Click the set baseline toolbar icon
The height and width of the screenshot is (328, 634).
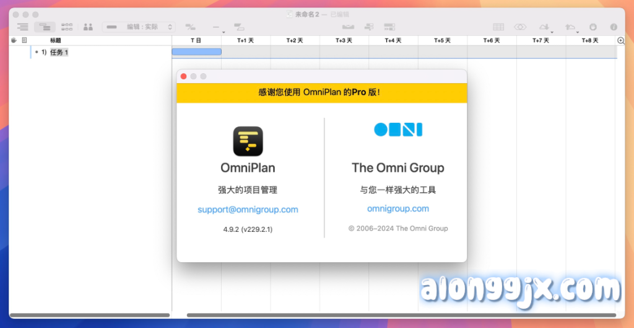(348, 27)
